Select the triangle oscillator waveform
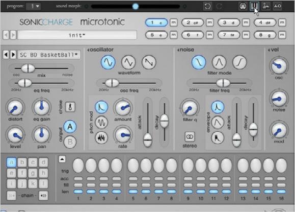Screen dimensions: 295x212 (128, 62)
